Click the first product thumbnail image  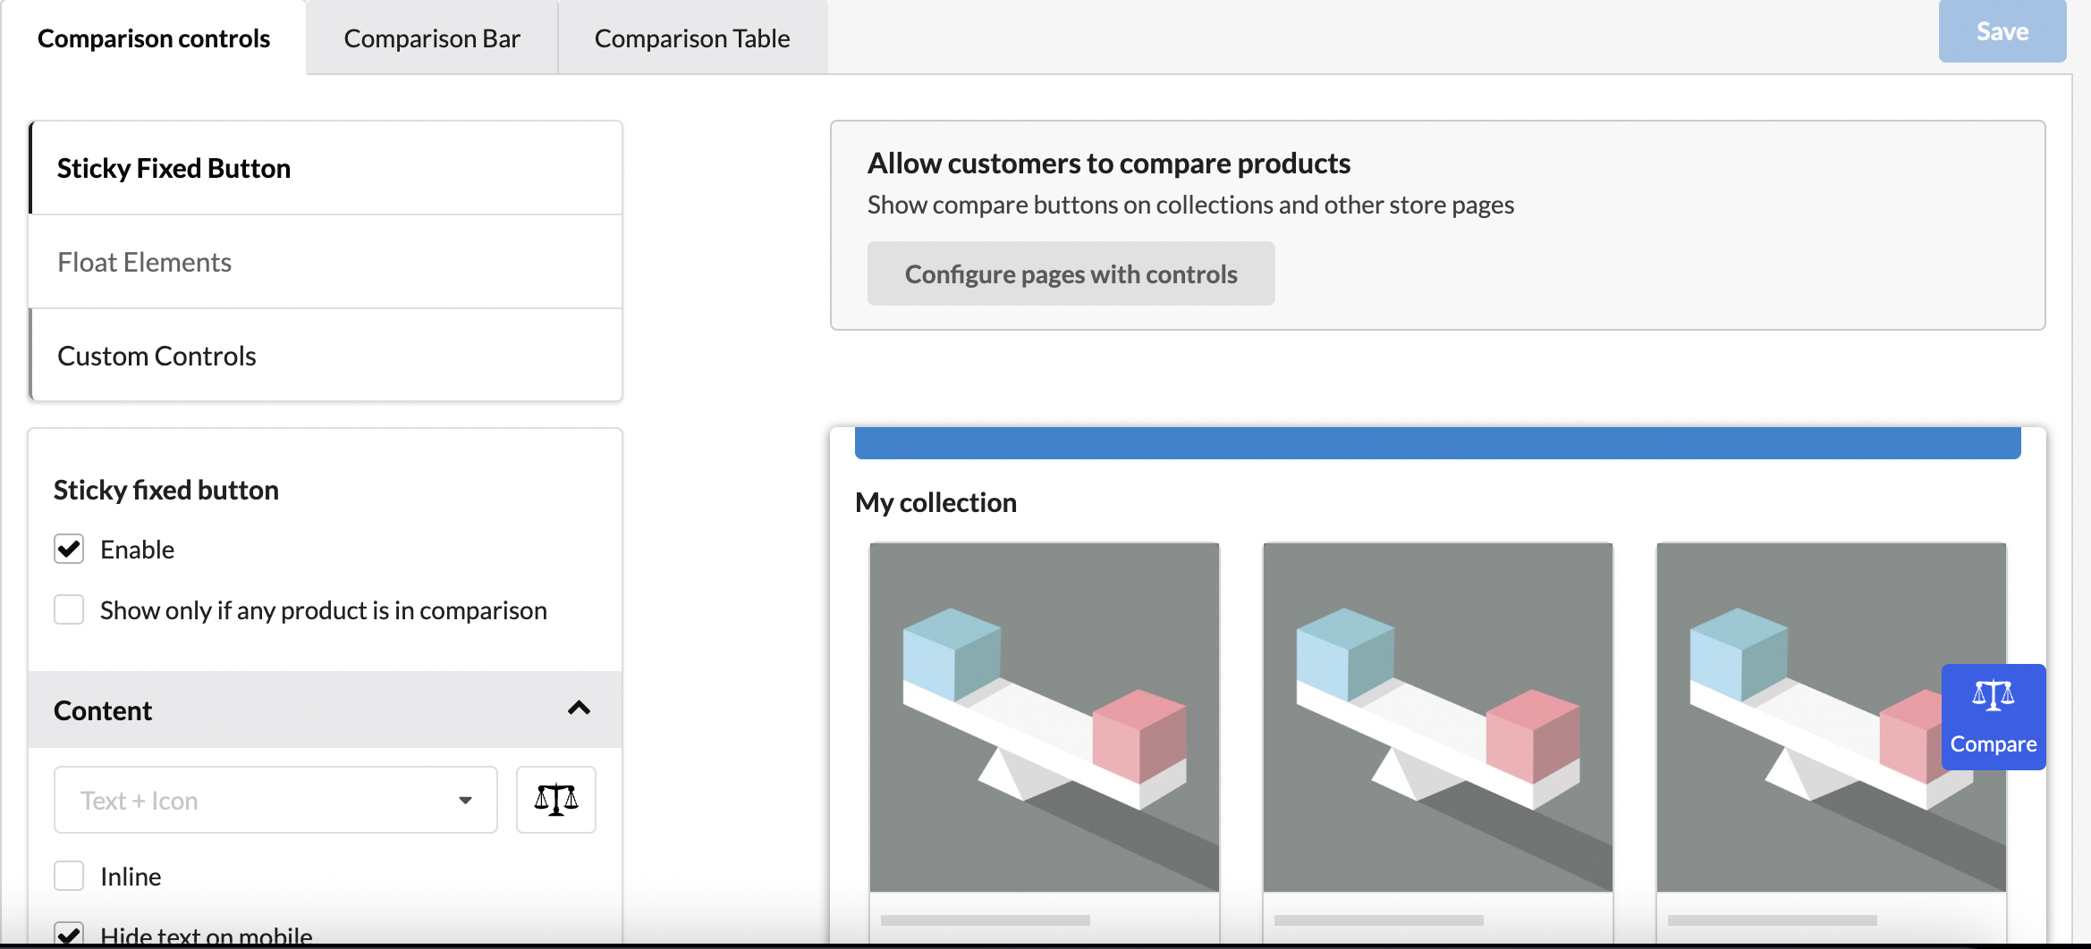point(1044,717)
